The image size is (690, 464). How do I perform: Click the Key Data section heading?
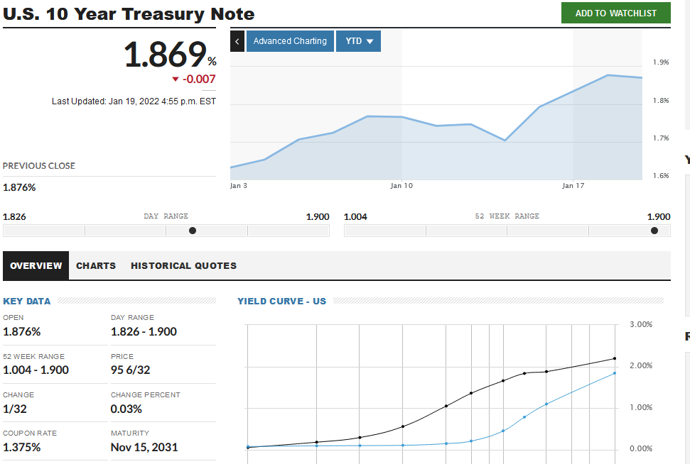point(27,302)
